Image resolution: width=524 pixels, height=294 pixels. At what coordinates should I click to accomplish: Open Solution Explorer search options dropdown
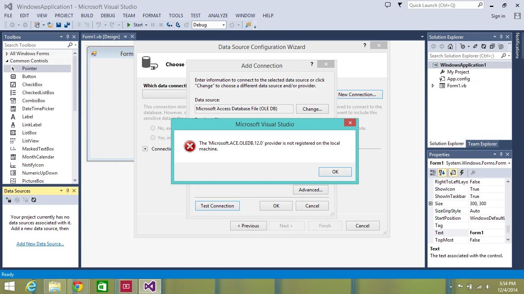(509, 56)
